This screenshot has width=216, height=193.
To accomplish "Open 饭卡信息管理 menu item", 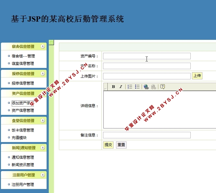I will coord(23,130).
